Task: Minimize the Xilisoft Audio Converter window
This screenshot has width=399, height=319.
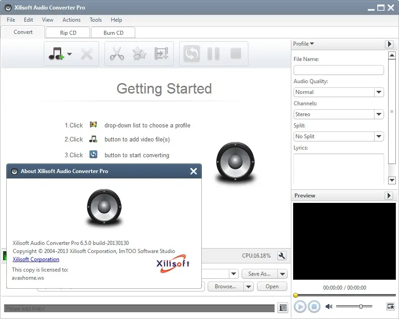Action: (371, 9)
